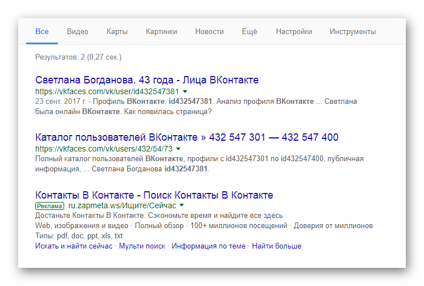Open Каталог пользователей ВКонтакте result
The height and width of the screenshot is (286, 424).
tap(187, 137)
